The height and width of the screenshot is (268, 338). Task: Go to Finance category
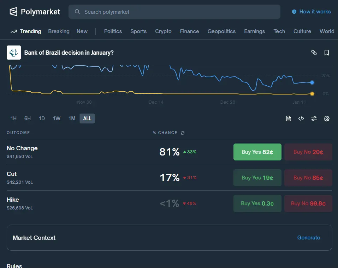pyautogui.click(x=189, y=31)
